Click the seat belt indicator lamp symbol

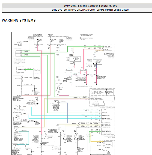pos(92,92)
